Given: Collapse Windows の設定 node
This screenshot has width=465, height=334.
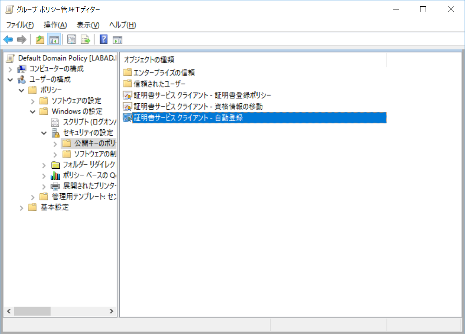Looking at the screenshot, I should (33, 112).
